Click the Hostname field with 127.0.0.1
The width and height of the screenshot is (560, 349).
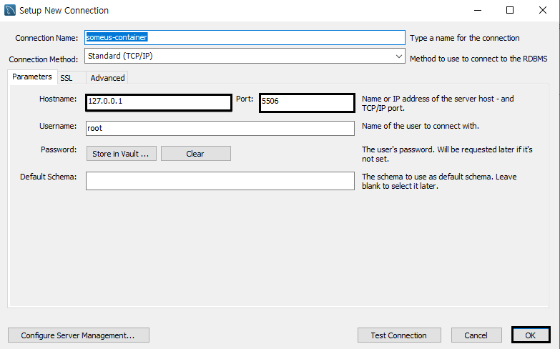click(x=159, y=102)
